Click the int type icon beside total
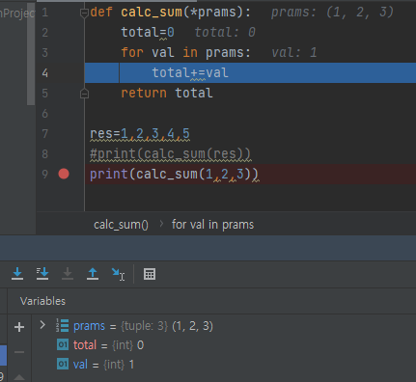Image resolution: width=416 pixels, height=382 pixels. coord(63,345)
